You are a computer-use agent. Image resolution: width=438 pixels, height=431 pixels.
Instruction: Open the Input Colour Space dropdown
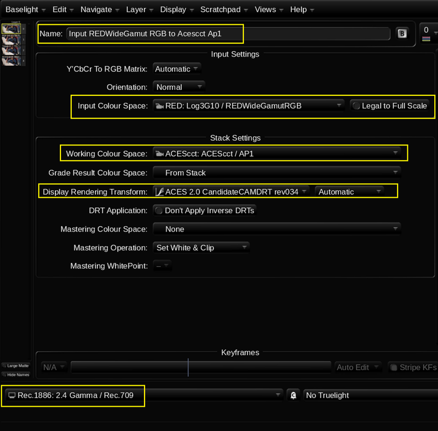pos(248,106)
